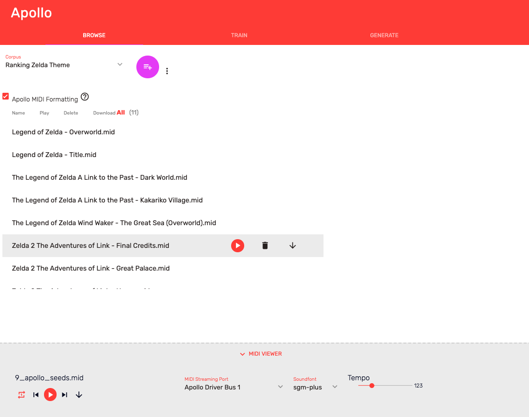This screenshot has height=417, width=529.
Task: Download Final Credits.mid with the arrow icon
Action: tap(293, 245)
